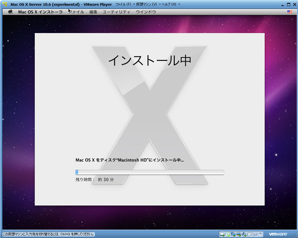
Task: Click the CD/DVD drive status icon
Action: coord(228,234)
